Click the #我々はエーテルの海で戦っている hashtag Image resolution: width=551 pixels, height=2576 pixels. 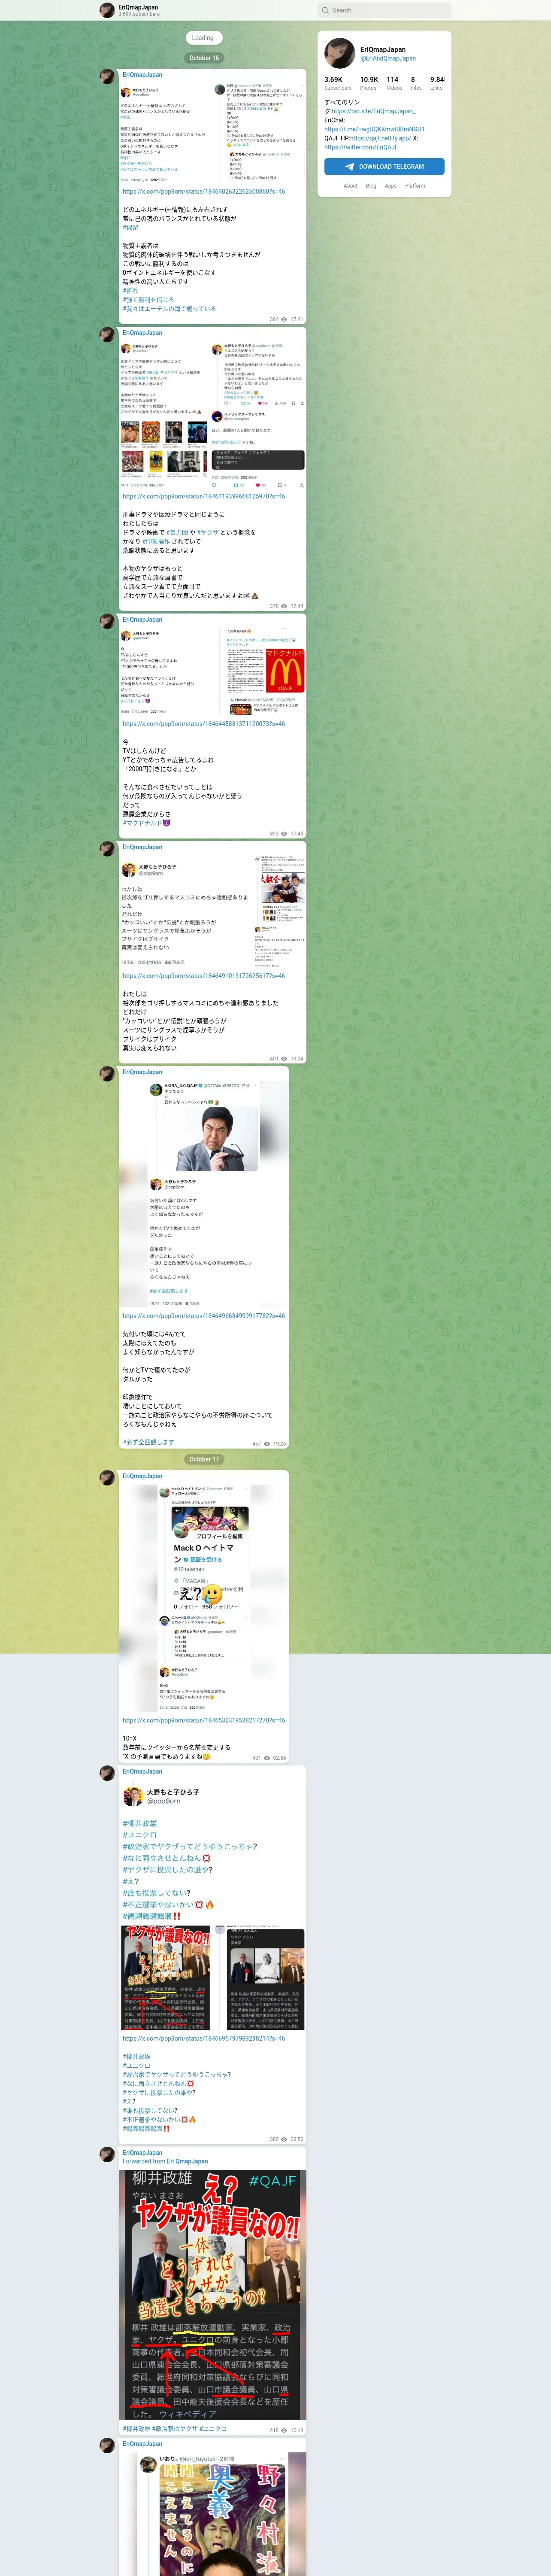tap(169, 309)
